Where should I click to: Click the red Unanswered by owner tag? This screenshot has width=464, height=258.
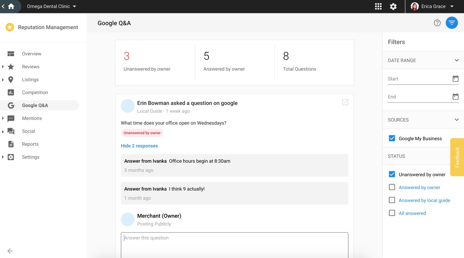pos(142,133)
